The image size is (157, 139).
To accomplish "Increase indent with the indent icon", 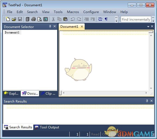I will point(93,19).
